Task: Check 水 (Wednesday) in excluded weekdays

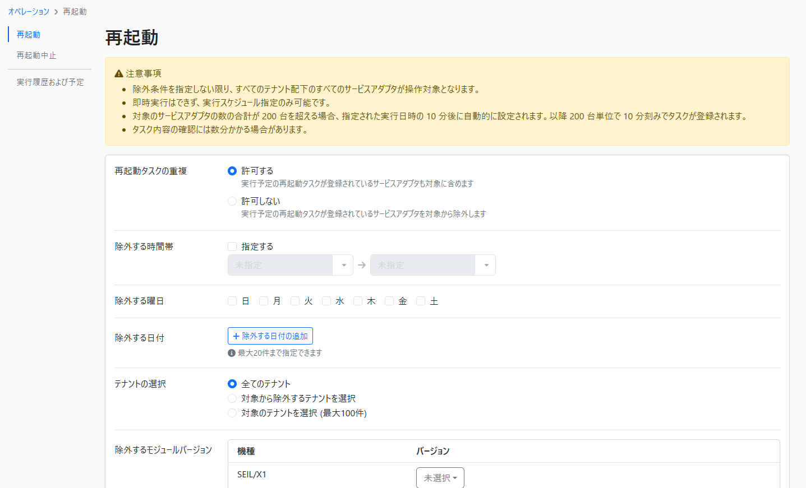Action: pos(326,301)
